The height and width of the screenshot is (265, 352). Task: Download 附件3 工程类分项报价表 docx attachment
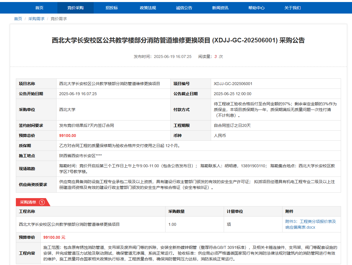(x=310, y=224)
